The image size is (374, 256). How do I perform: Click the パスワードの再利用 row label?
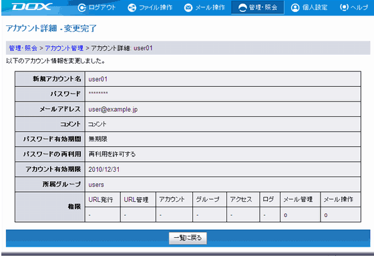coord(52,154)
